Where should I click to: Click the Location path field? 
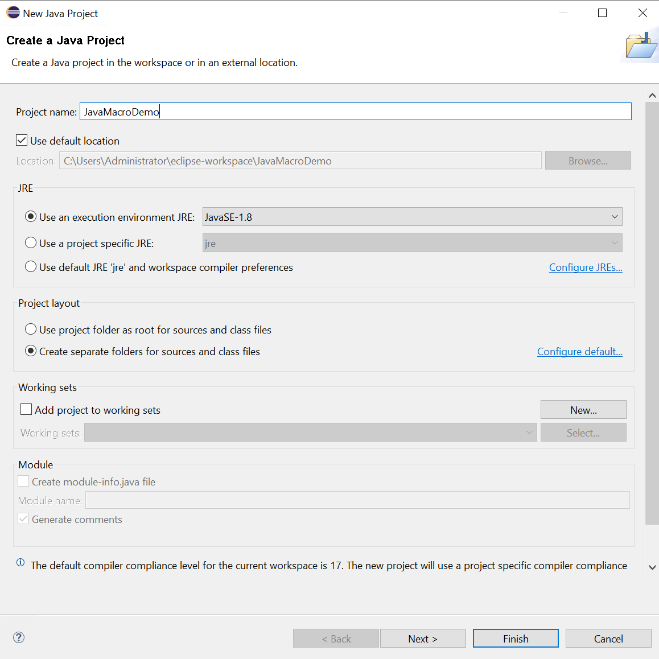tap(300, 160)
